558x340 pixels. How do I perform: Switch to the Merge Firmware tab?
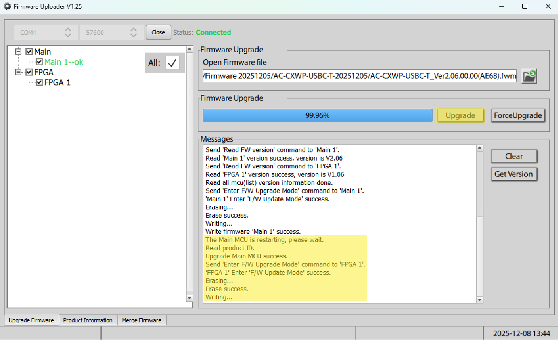(x=141, y=320)
